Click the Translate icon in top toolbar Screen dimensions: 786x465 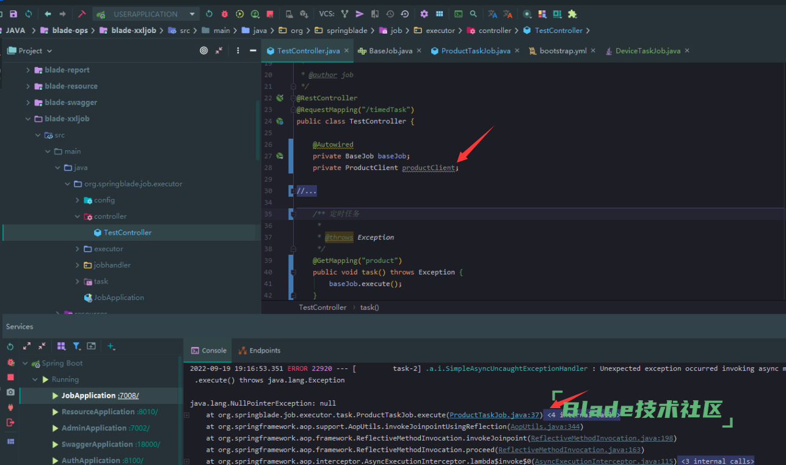pyautogui.click(x=492, y=13)
